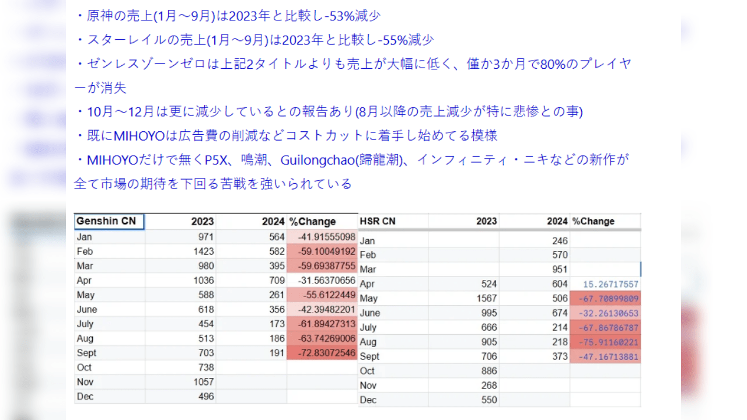
Task: Click the bullet line about 原神の売上 -53%減少
Action: click(x=228, y=16)
